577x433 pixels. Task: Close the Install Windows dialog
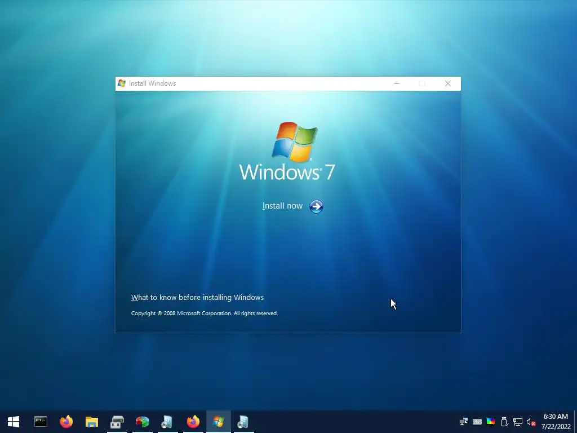tap(447, 83)
